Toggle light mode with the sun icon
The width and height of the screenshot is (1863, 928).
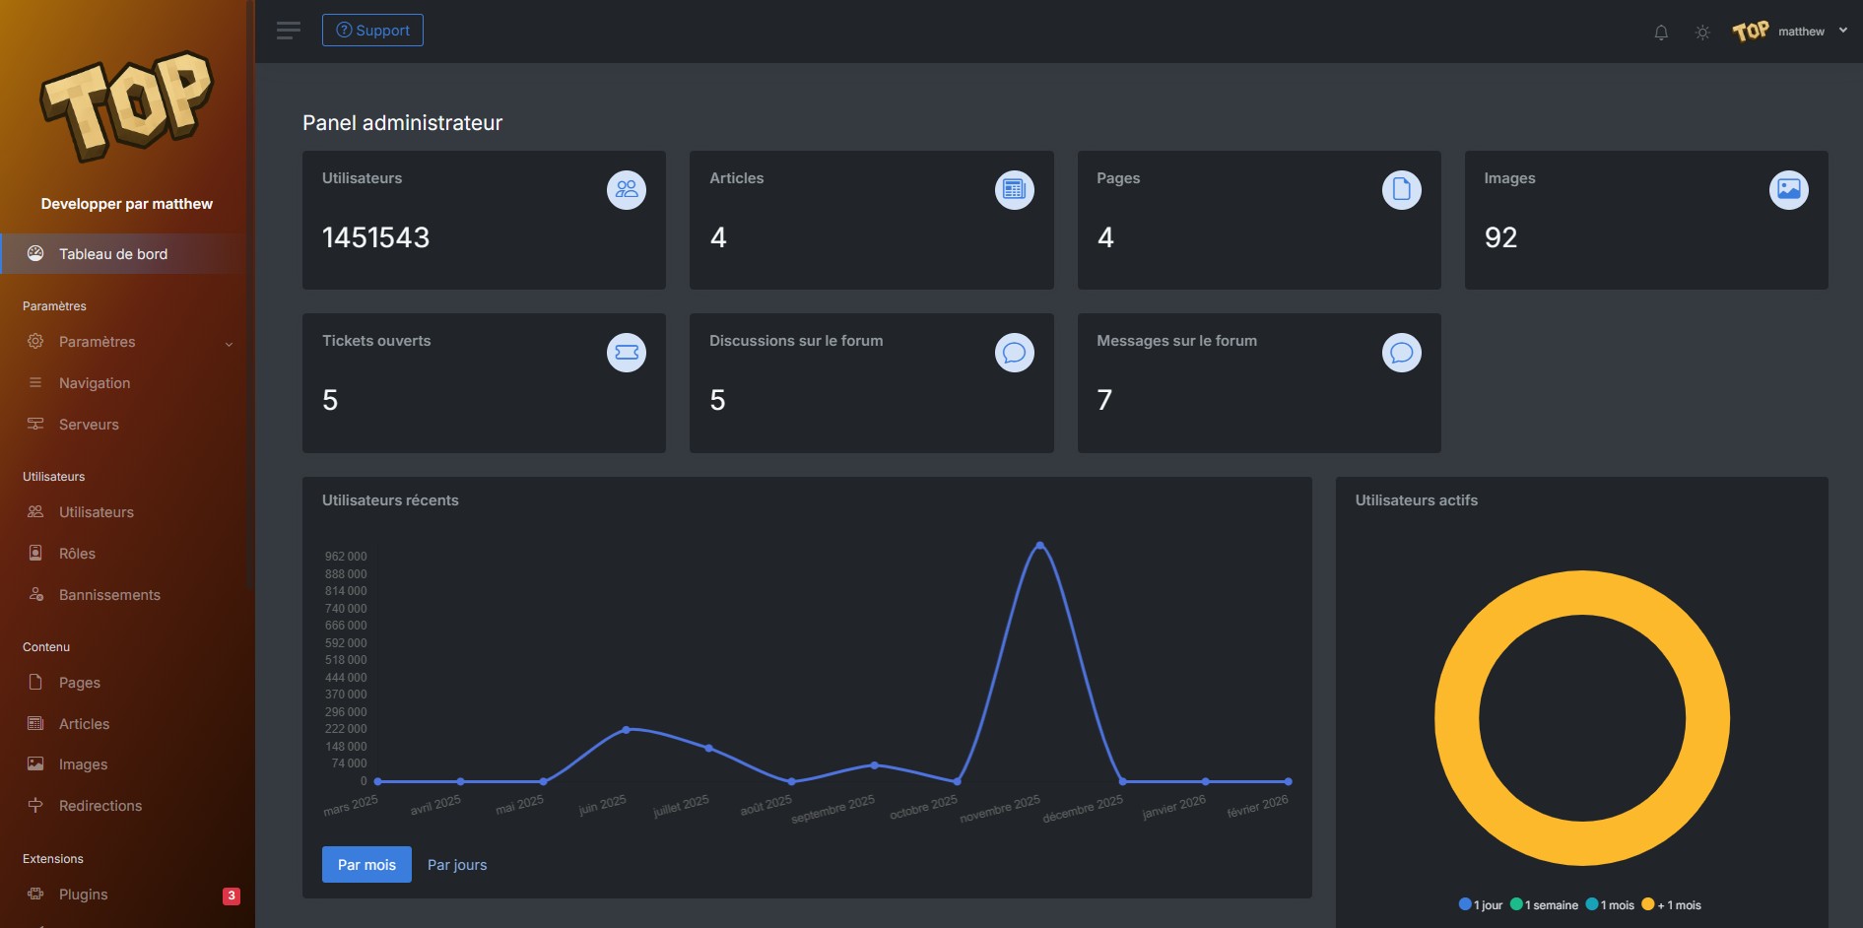point(1701,31)
